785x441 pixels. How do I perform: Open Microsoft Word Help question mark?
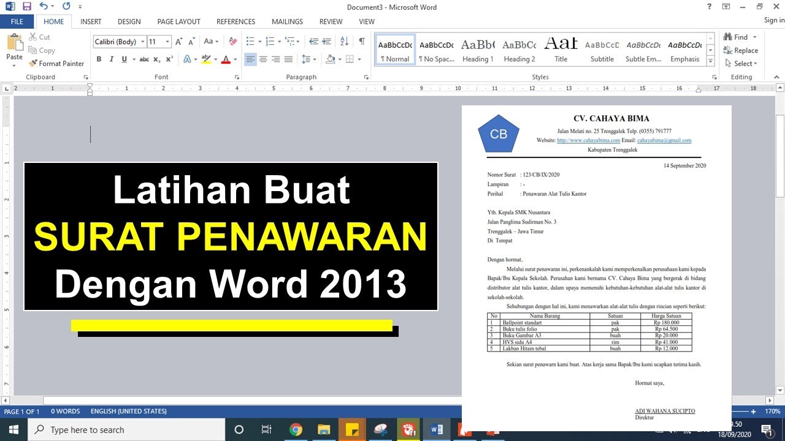(x=710, y=7)
